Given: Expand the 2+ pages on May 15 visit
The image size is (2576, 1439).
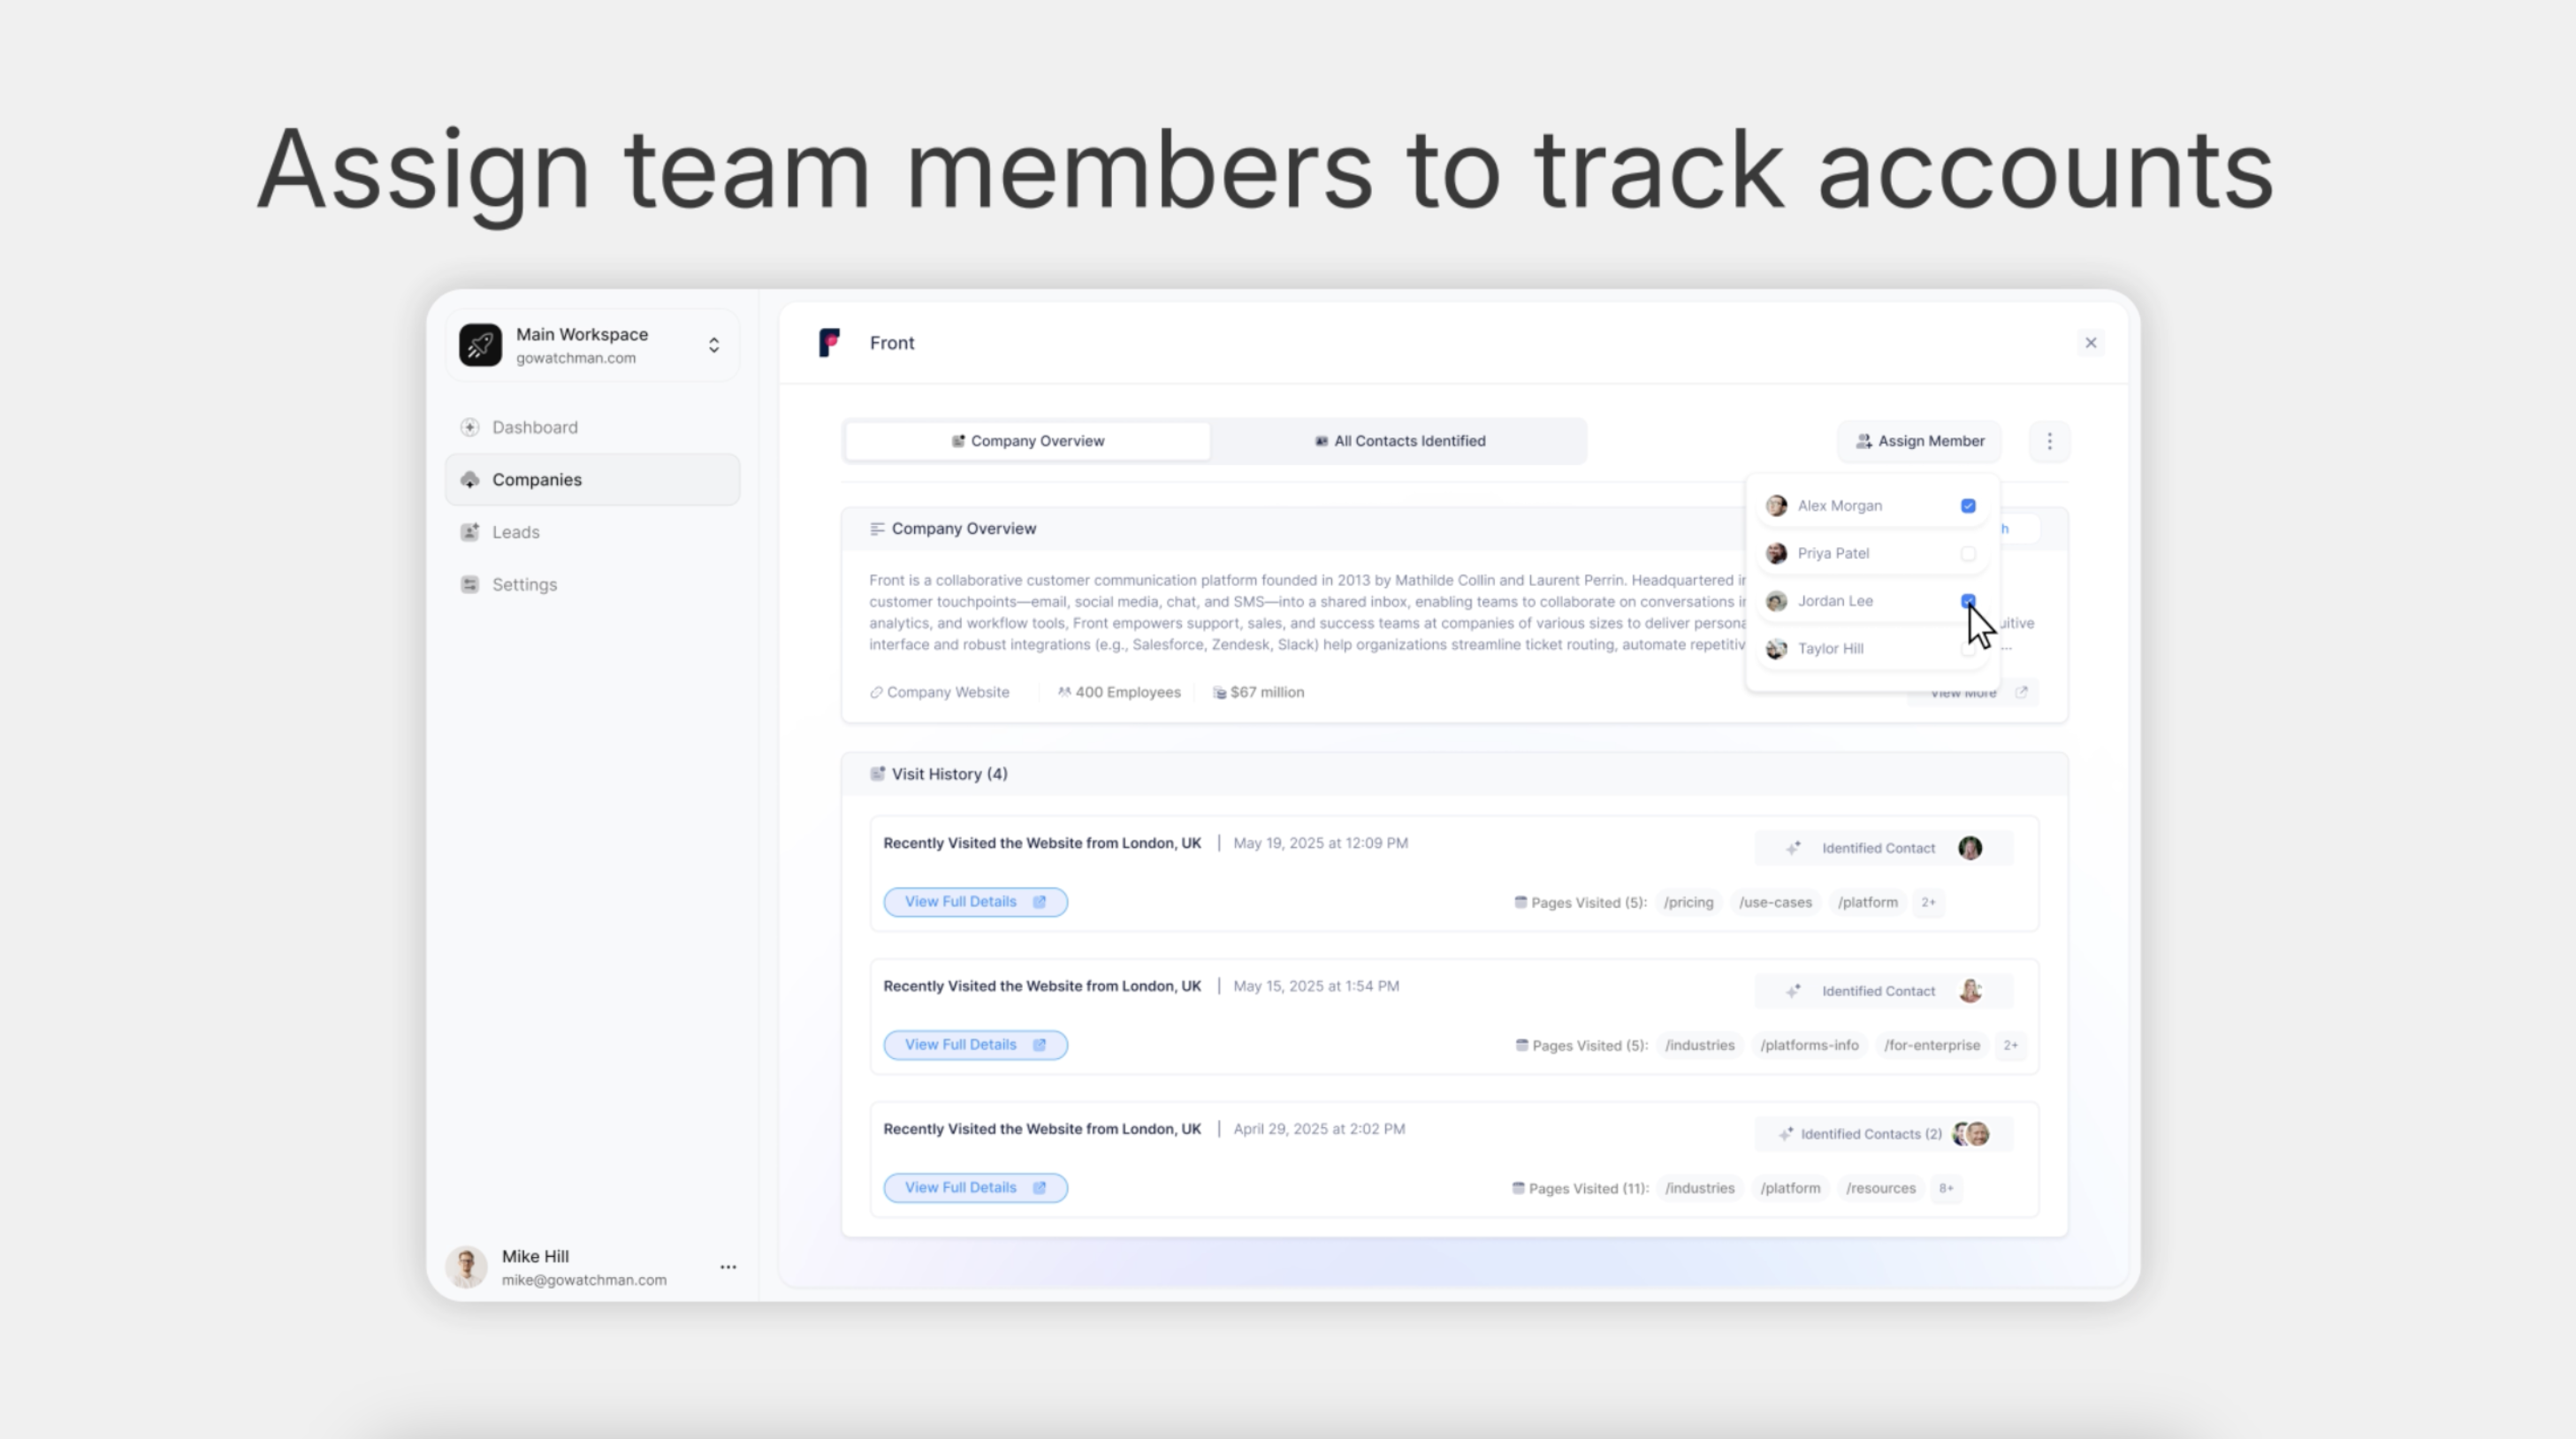Looking at the screenshot, I should (2010, 1045).
